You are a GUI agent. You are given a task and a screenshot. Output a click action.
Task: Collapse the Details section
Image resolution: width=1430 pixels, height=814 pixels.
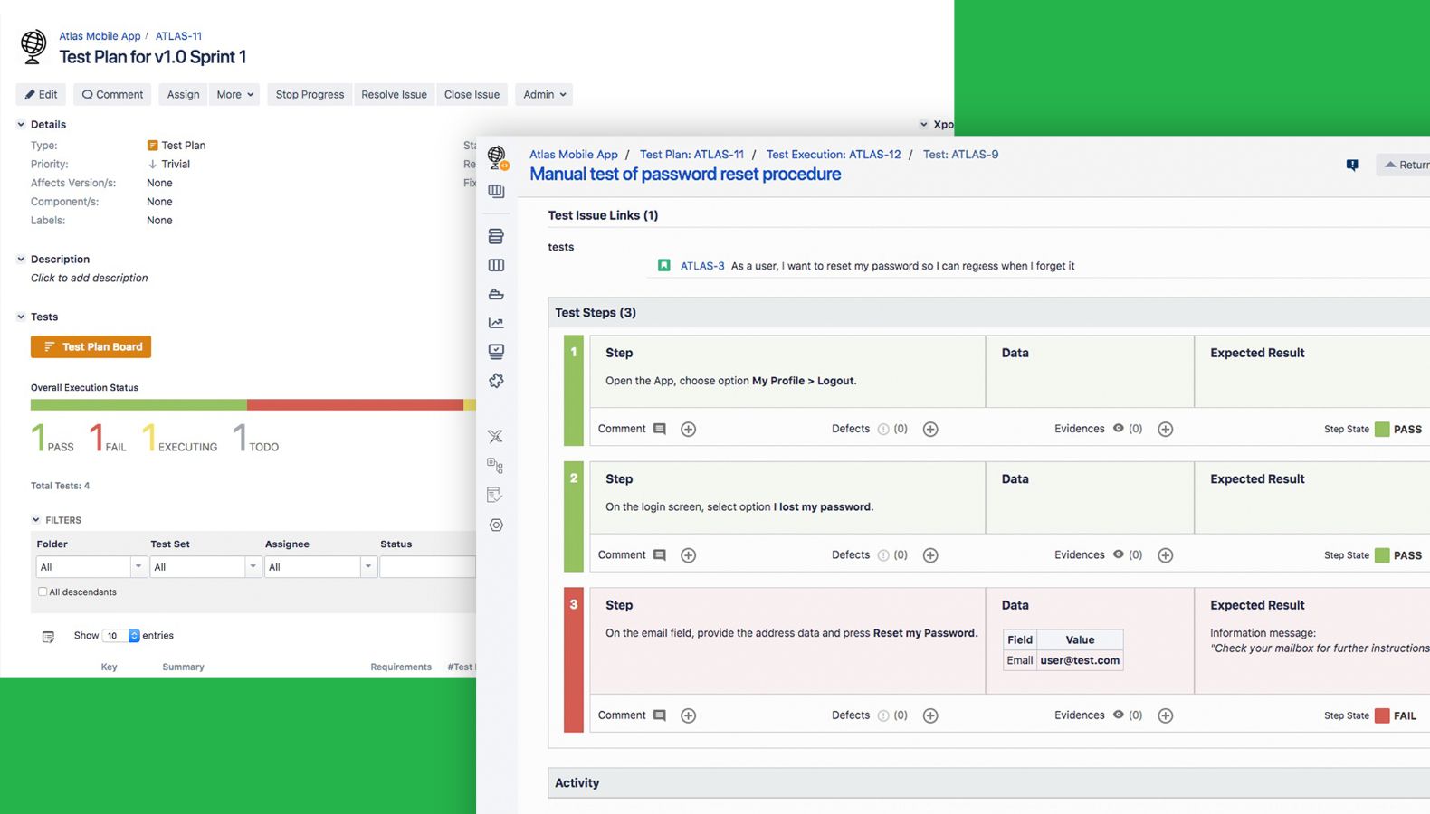(x=21, y=125)
